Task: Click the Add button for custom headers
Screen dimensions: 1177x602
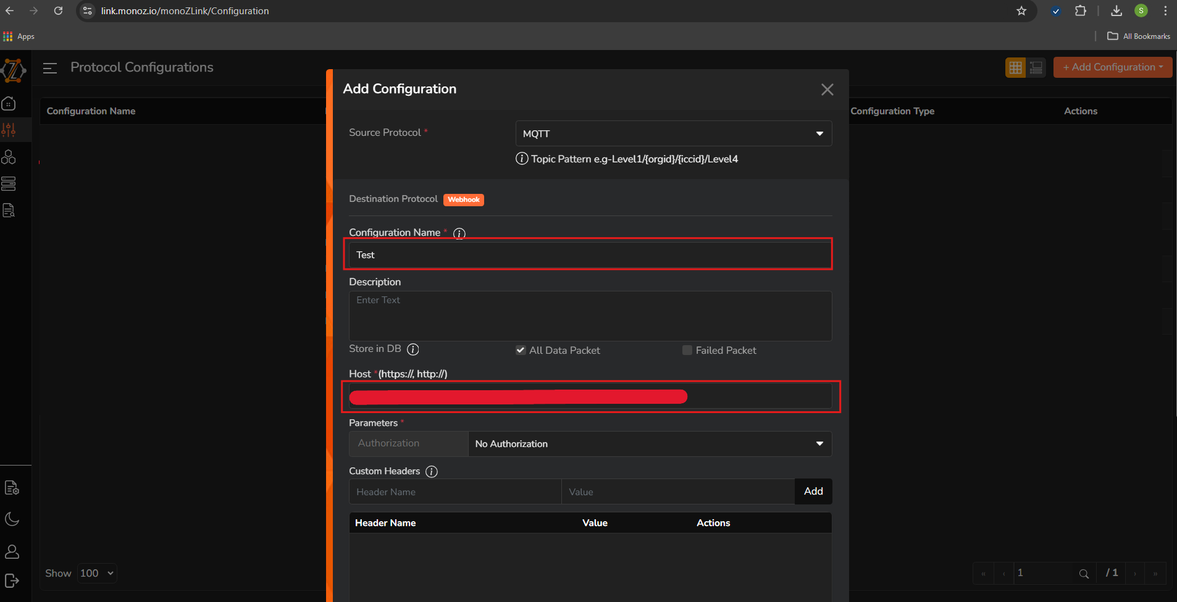Action: (x=813, y=491)
